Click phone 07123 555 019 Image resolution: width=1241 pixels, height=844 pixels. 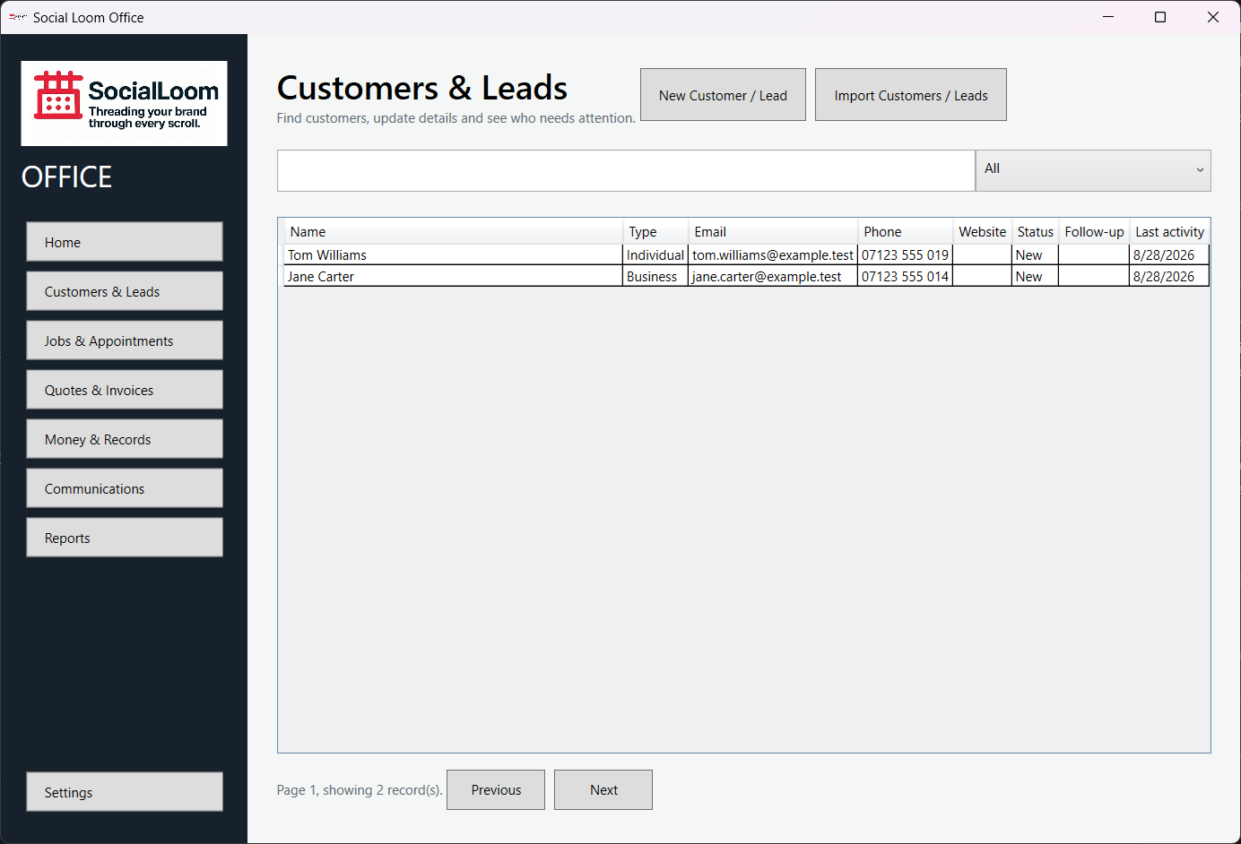(x=905, y=255)
